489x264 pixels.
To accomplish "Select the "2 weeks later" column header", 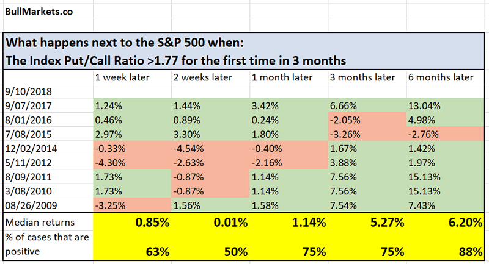I will coord(199,78).
